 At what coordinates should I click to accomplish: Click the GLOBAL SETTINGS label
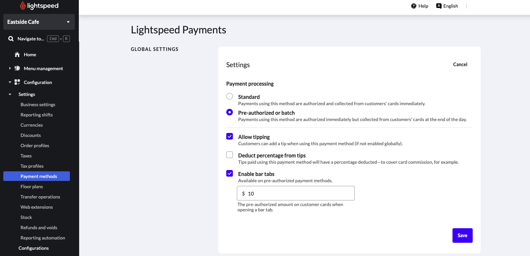[x=155, y=49]
